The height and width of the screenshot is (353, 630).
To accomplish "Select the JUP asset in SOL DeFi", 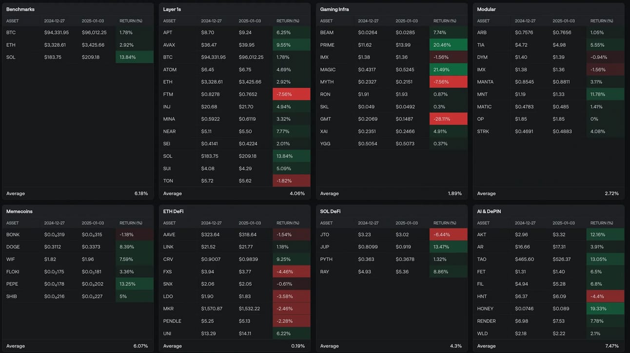I will 324,247.
